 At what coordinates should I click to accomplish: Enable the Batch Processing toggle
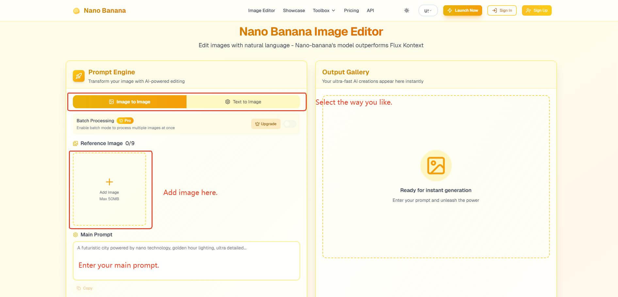289,124
